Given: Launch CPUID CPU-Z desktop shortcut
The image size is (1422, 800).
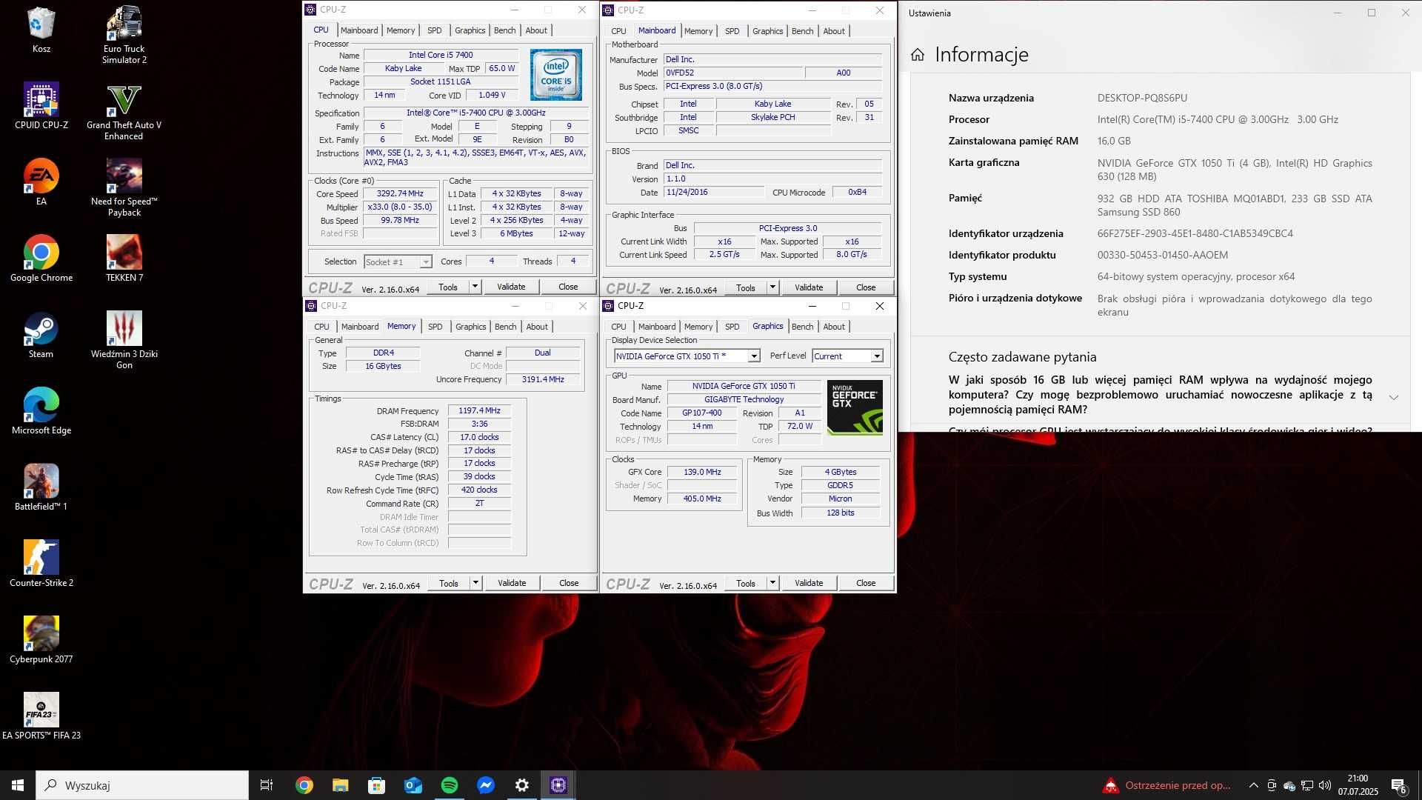Looking at the screenshot, I should tap(41, 106).
